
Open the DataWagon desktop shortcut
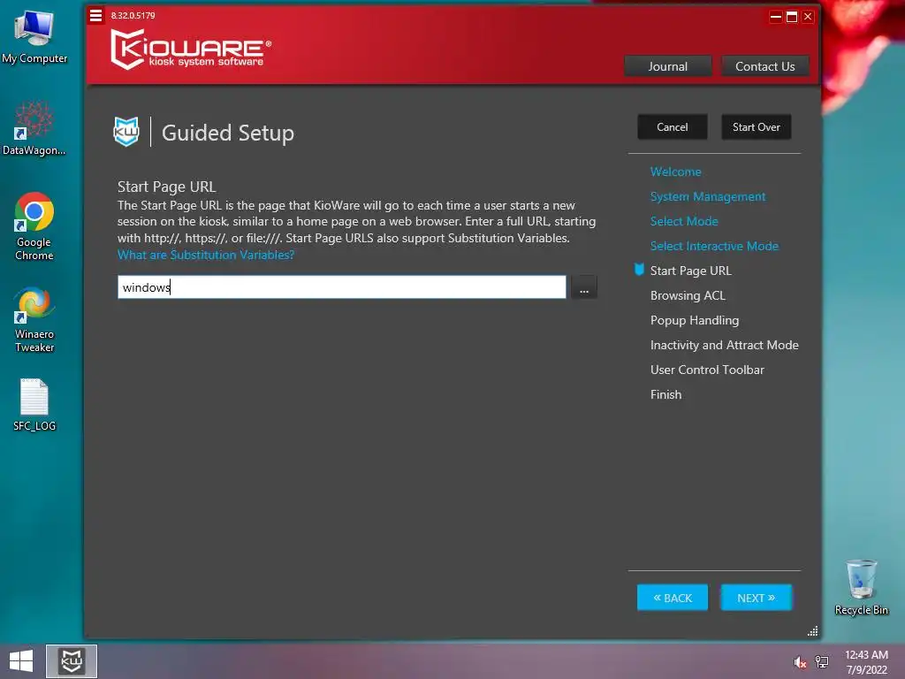pyautogui.click(x=34, y=128)
